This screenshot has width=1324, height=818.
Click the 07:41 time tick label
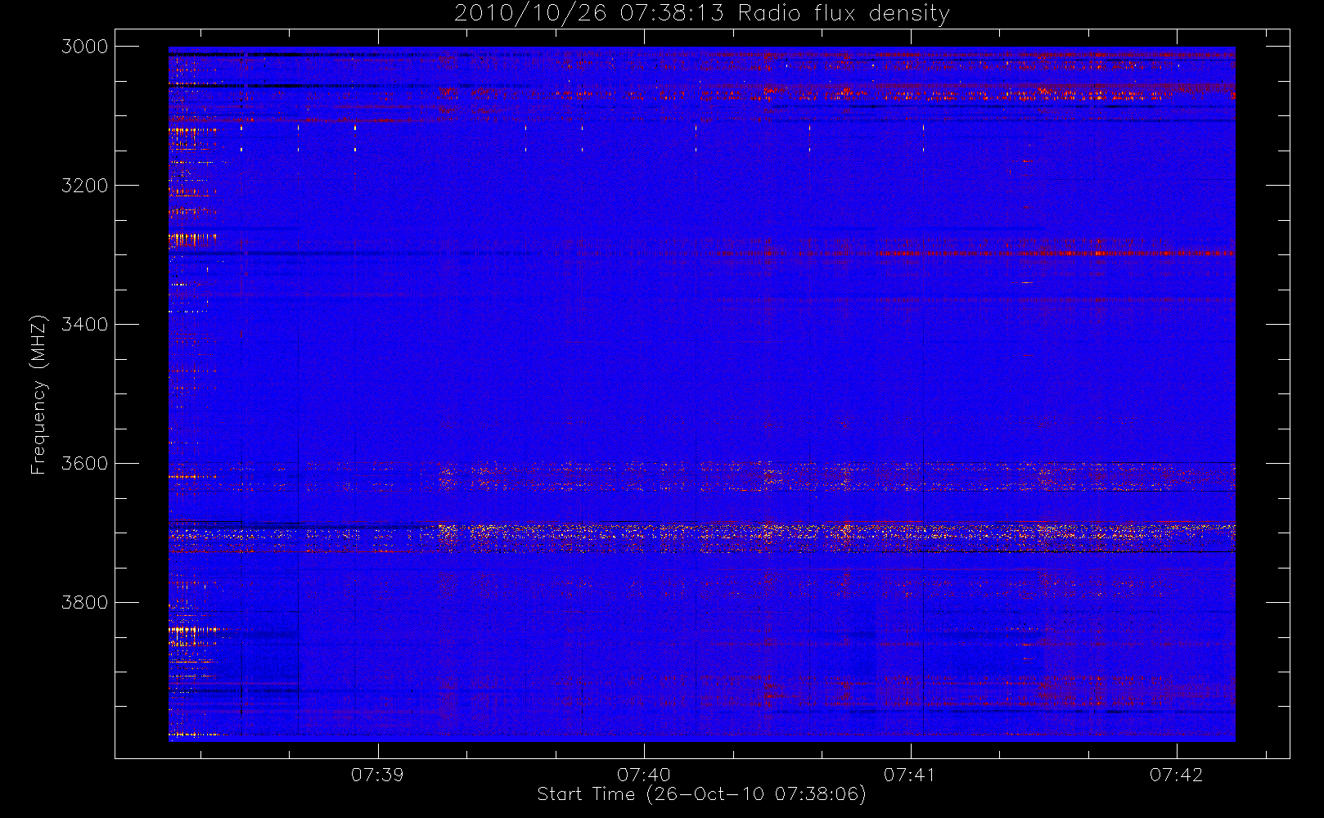[910, 775]
